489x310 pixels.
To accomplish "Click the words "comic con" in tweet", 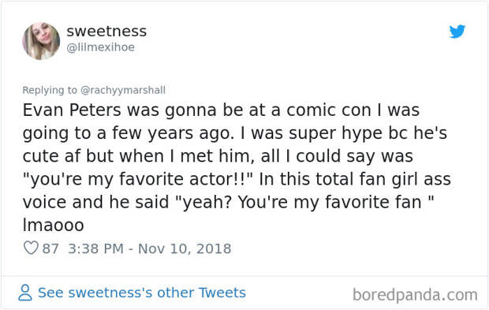I will [329, 110].
